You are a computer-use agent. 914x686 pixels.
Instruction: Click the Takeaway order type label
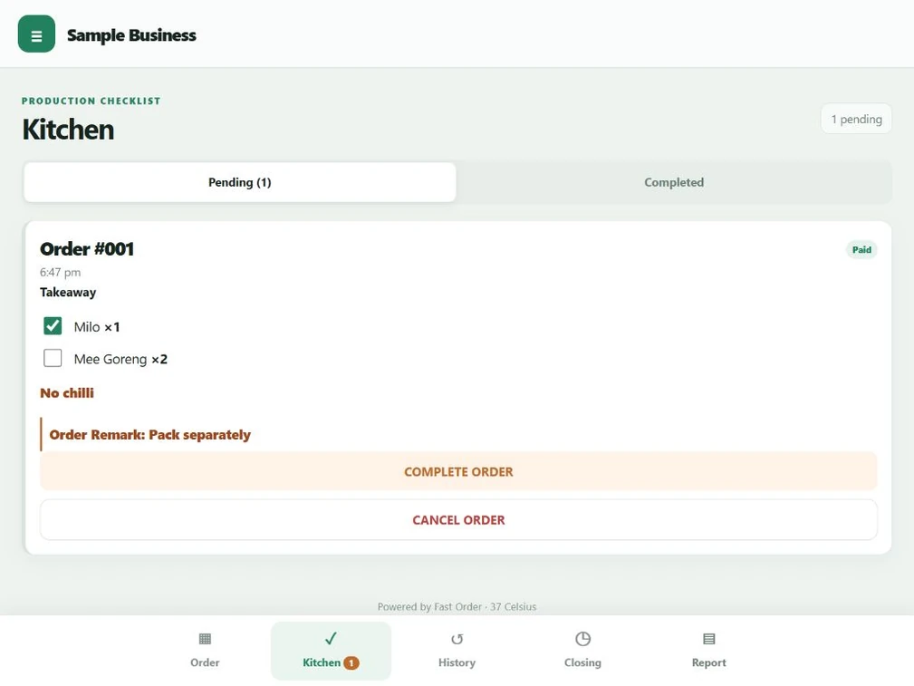pyautogui.click(x=68, y=292)
